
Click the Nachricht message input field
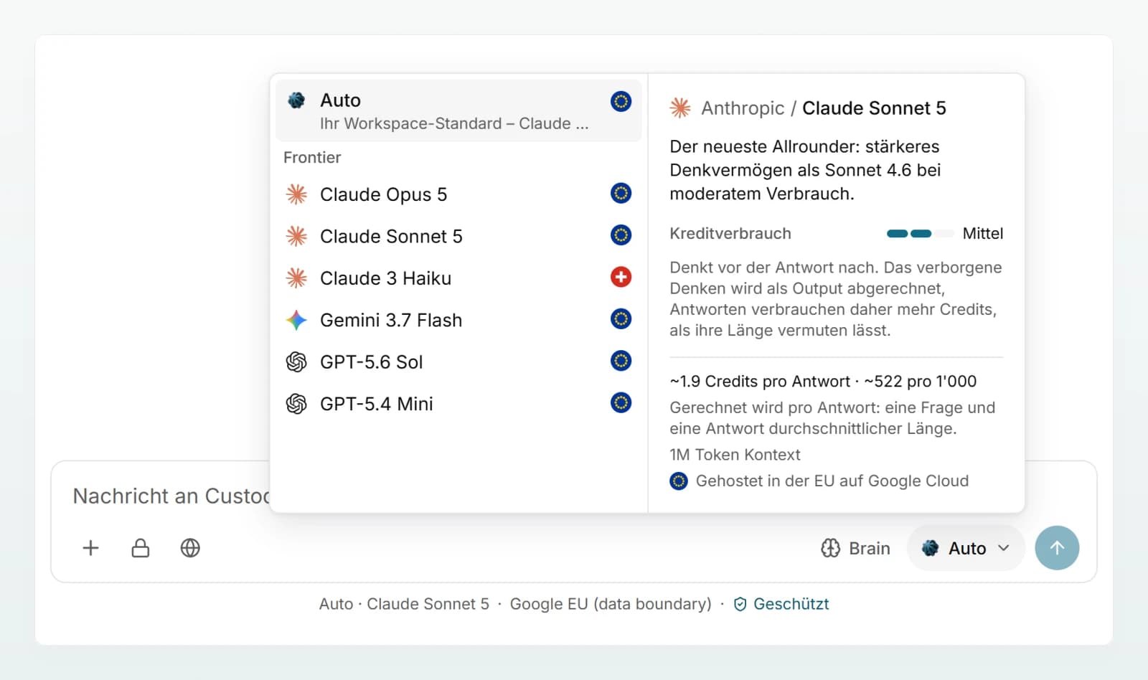point(171,496)
